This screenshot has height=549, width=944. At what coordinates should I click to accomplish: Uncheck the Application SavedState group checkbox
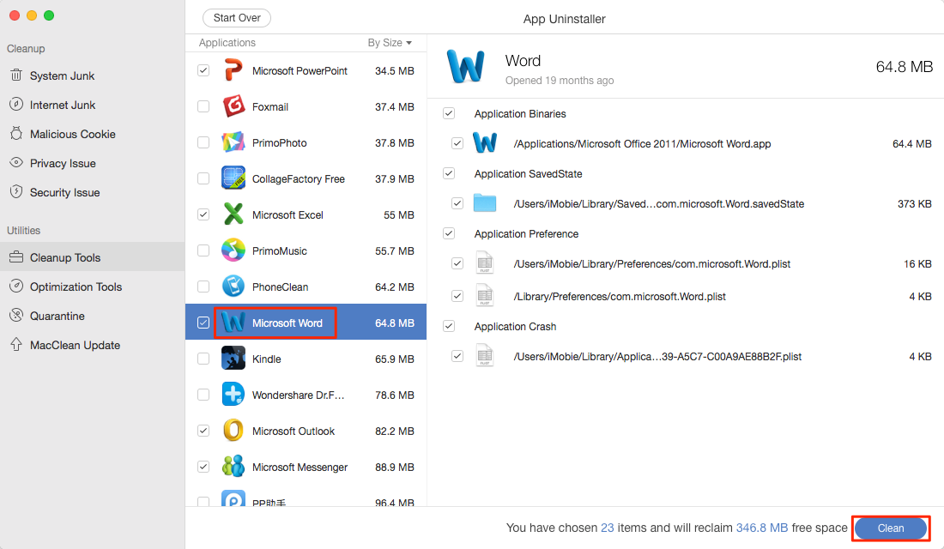point(449,173)
